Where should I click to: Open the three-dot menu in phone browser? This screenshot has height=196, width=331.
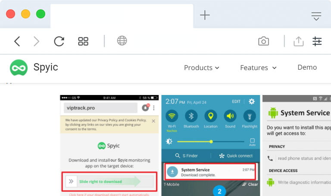coord(154,108)
